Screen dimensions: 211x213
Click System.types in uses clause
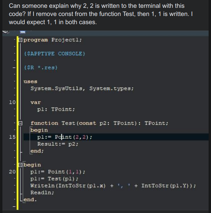pyautogui.click(x=110, y=89)
